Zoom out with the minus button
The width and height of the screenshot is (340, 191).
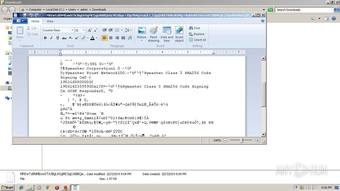pyautogui.click(x=225, y=140)
